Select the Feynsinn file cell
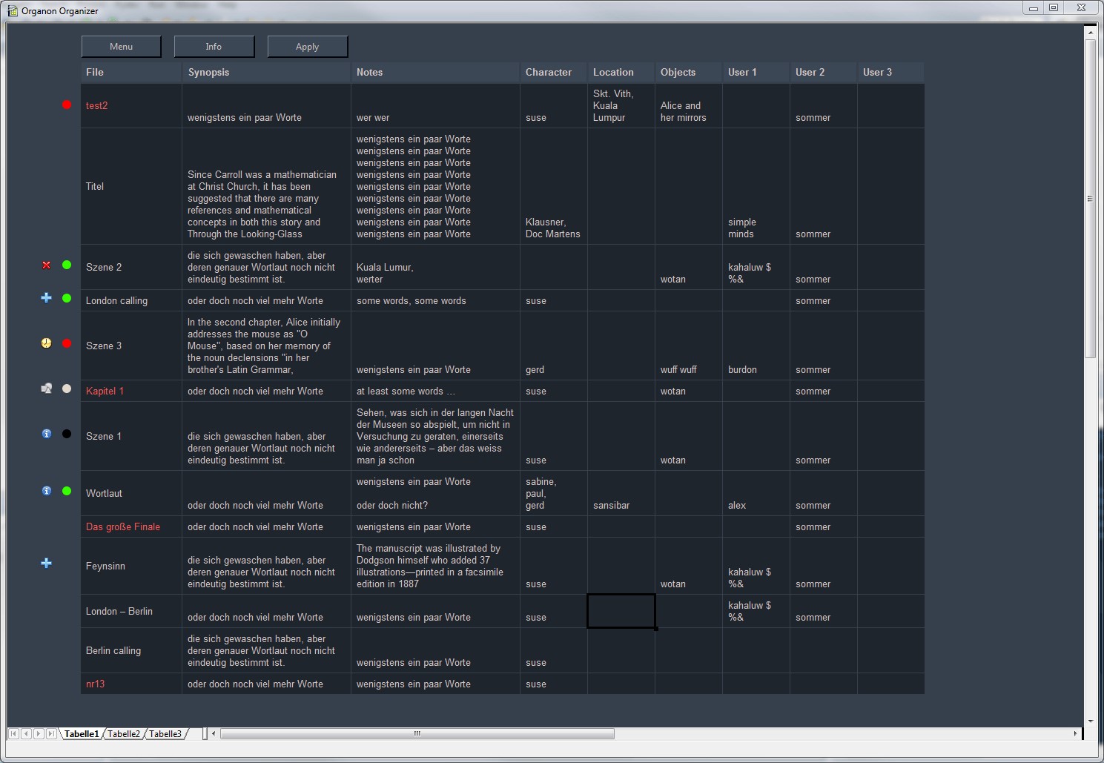Image resolution: width=1104 pixels, height=763 pixels. point(131,566)
